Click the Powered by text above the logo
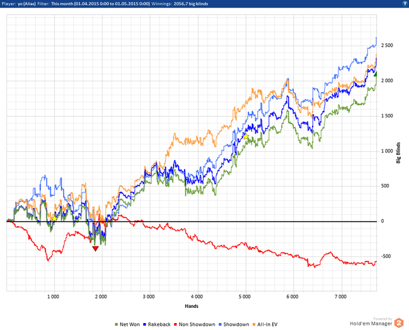Screen dimensions: 409x330 (x=383, y=319)
